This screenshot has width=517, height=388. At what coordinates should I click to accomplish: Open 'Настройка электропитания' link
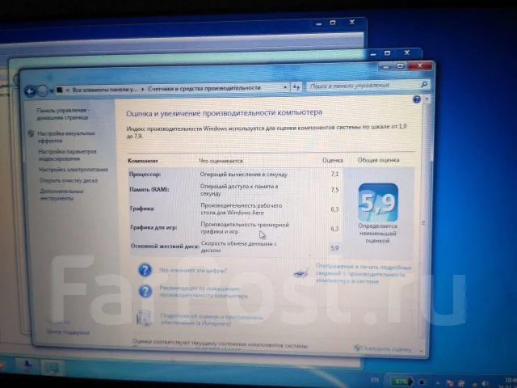74,170
